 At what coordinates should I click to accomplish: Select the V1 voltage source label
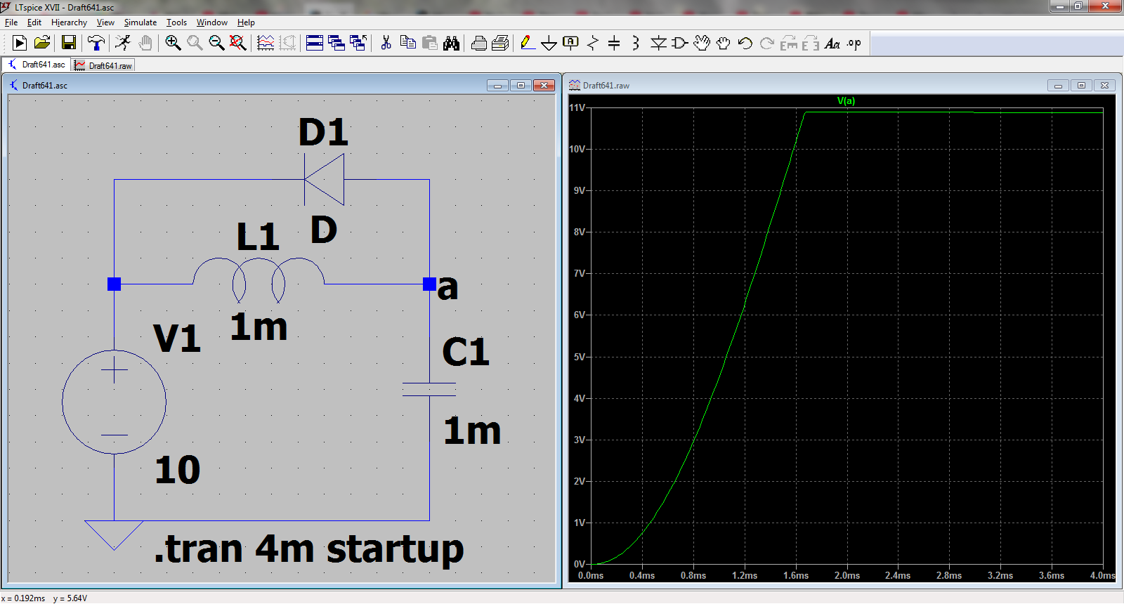177,339
